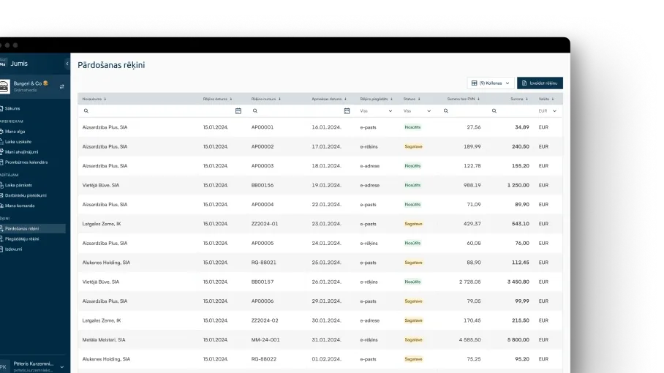The height and width of the screenshot is (373, 664).
Task: Click the switch company arrows icon
Action: tap(61, 86)
